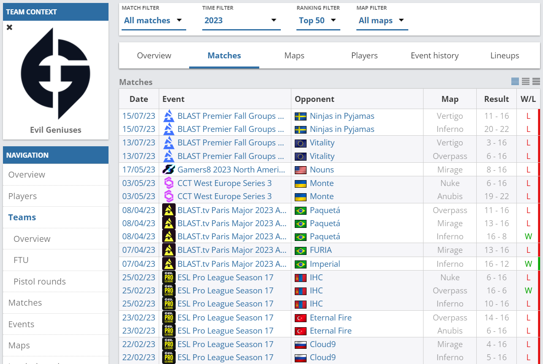Open the Overview sub-item under Teams
The width and height of the screenshot is (543, 364).
[56, 239]
